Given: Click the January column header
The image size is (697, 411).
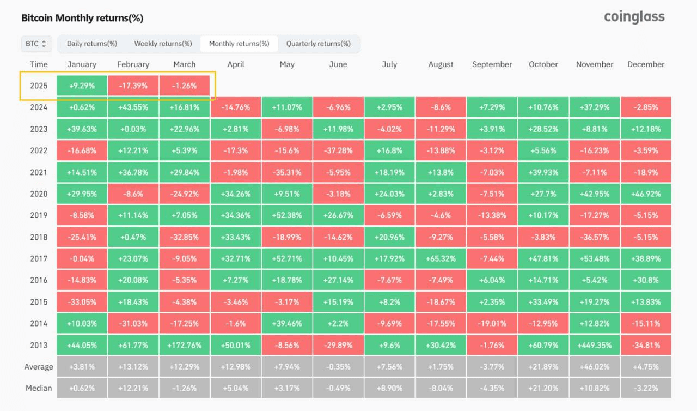Looking at the screenshot, I should (x=82, y=64).
